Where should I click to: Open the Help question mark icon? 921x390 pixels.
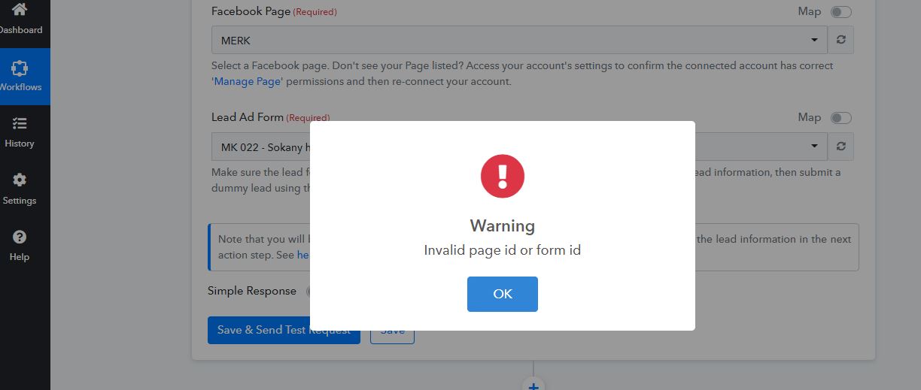[x=20, y=237]
